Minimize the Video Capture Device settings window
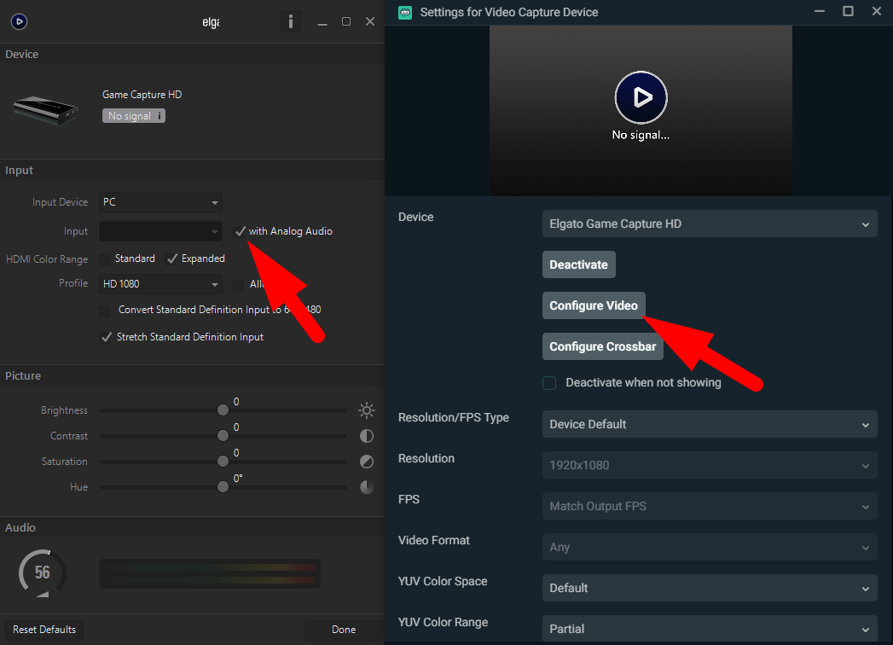 820,11
